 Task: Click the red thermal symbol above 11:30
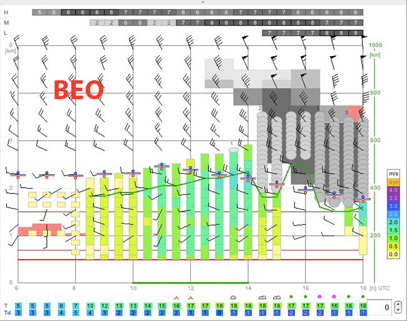coord(177,298)
